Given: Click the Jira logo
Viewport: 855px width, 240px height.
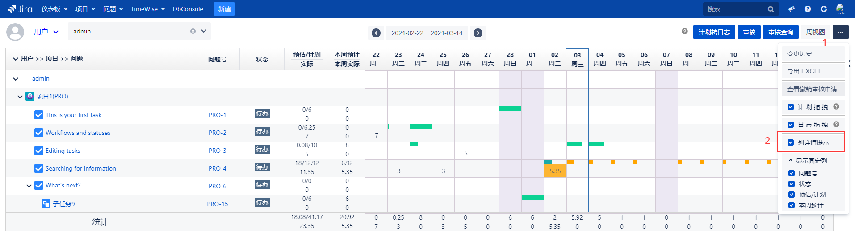Looking at the screenshot, I should tap(20, 9).
